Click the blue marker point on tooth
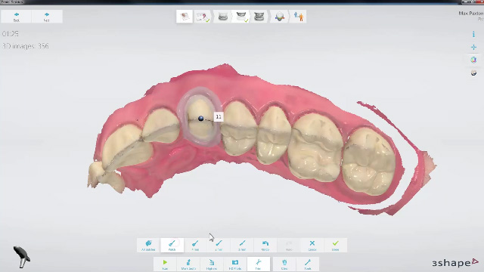This screenshot has width=484, height=272. click(201, 119)
